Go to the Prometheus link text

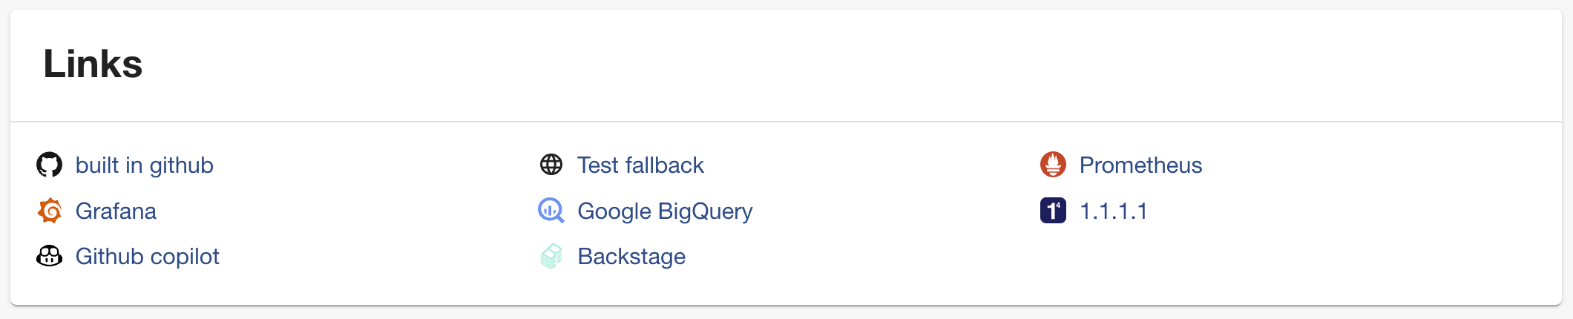(1140, 165)
